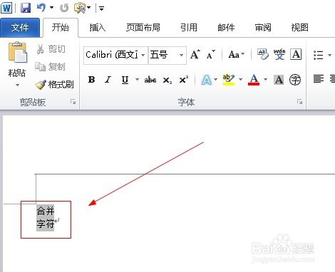Click the align left paragraph icon
The width and height of the screenshot is (335, 272).
coord(319,78)
